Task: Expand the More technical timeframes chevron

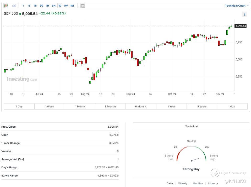Action: tap(217, 184)
